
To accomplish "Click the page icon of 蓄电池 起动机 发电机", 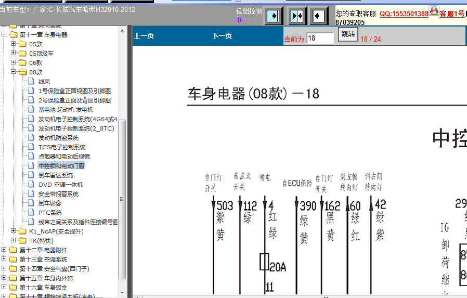I will (31, 109).
